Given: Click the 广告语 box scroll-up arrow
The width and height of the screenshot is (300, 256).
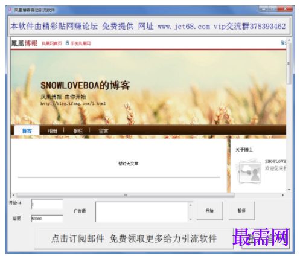Looking at the screenshot, I should (190, 205).
